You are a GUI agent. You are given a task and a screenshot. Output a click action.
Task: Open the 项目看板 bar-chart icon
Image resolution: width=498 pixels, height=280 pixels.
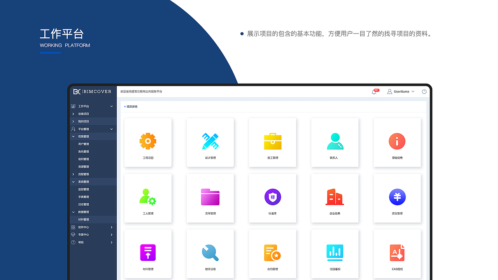pyautogui.click(x=335, y=252)
